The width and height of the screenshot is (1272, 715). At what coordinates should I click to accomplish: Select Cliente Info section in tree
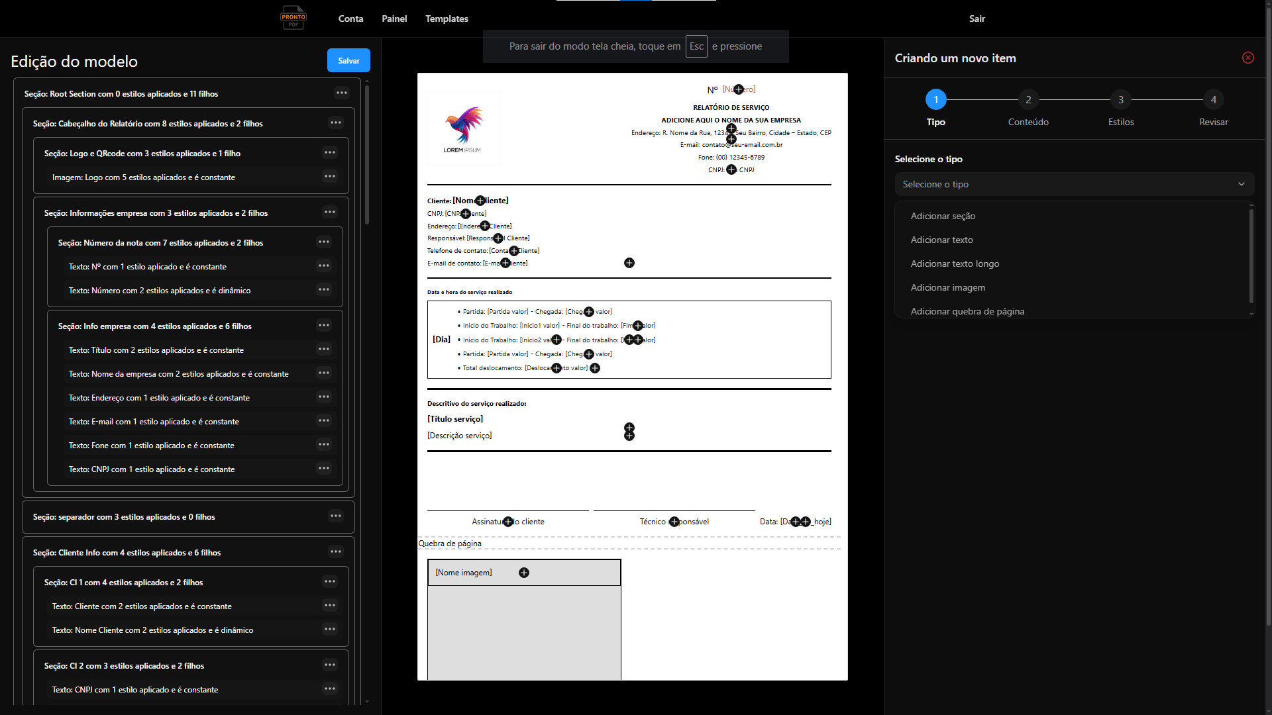click(x=127, y=552)
